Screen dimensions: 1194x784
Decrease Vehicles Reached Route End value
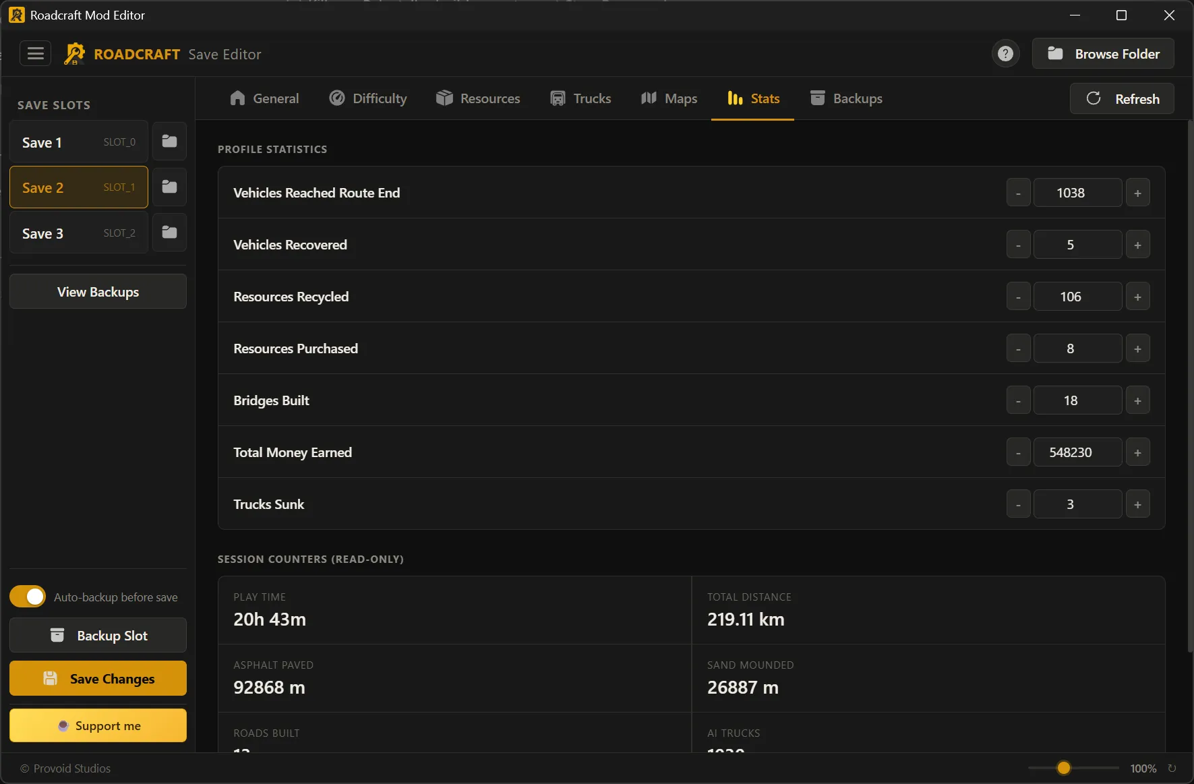click(x=1018, y=193)
